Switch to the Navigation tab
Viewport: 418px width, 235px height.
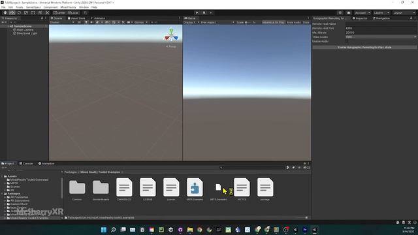click(381, 18)
